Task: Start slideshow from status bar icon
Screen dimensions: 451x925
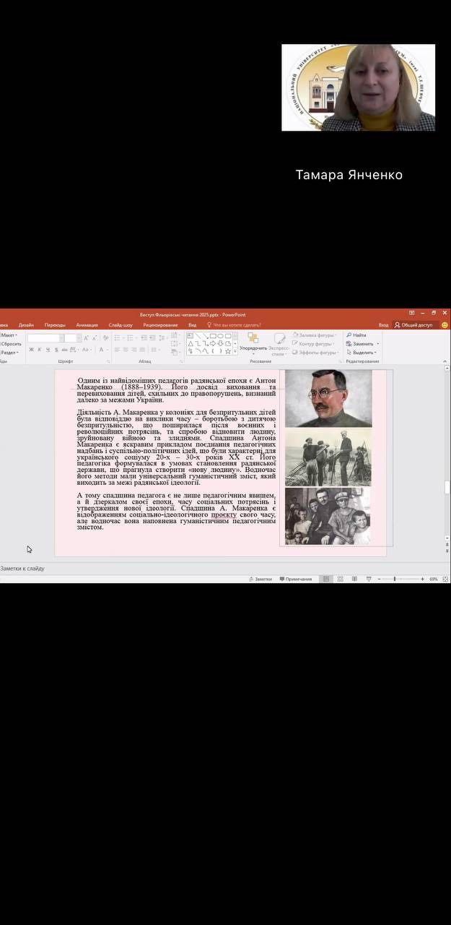Action: click(x=369, y=579)
